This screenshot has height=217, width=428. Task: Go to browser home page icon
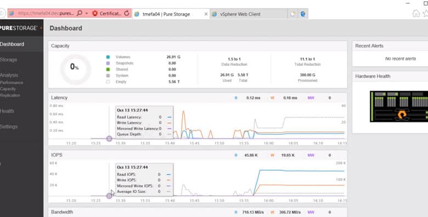pos(416,13)
